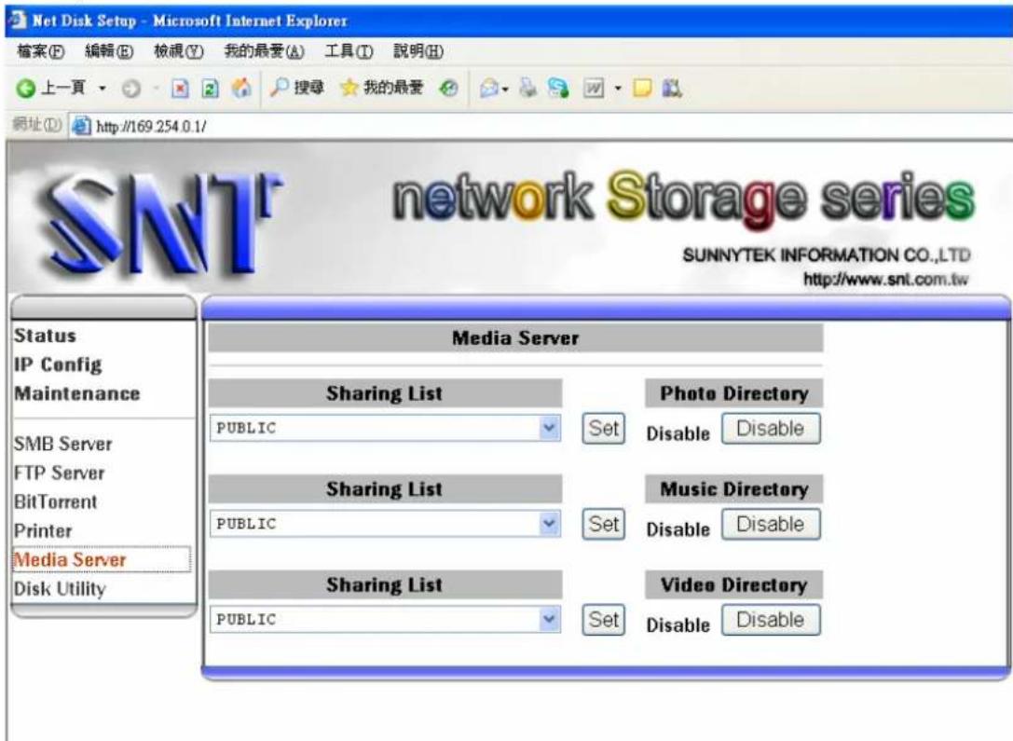Open the Maintenance page in sidebar

76,393
